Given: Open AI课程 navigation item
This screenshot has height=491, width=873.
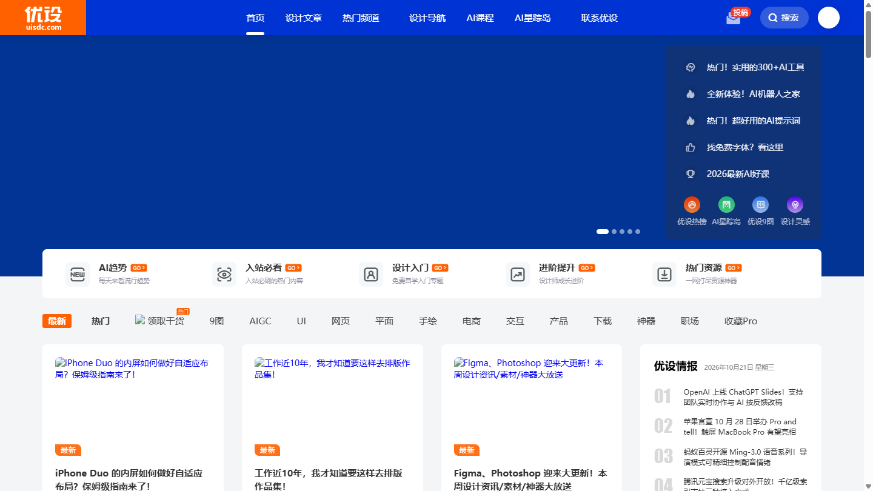Looking at the screenshot, I should click(480, 18).
